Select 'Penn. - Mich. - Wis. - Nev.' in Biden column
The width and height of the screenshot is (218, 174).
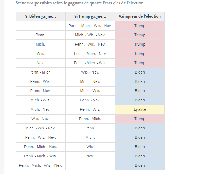[x=40, y=165]
